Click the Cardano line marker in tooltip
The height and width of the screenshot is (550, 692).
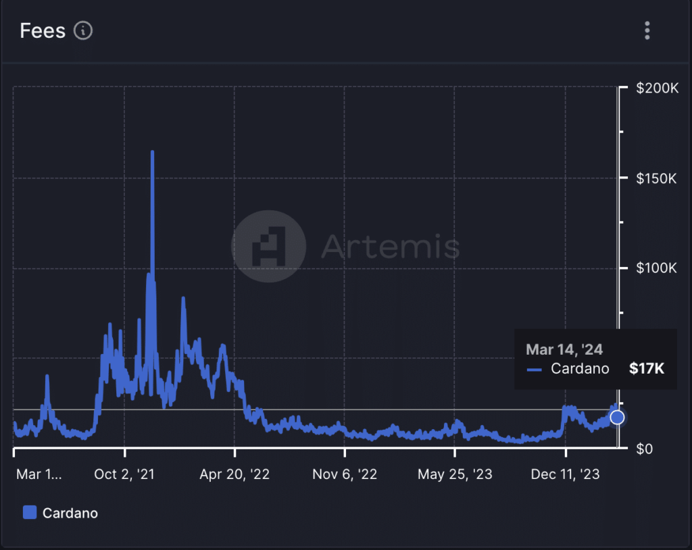click(x=535, y=370)
